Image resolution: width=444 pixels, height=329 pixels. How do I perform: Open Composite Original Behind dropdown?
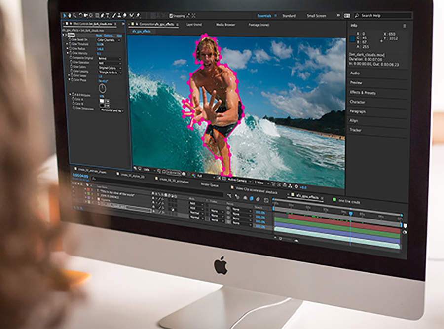(x=110, y=58)
